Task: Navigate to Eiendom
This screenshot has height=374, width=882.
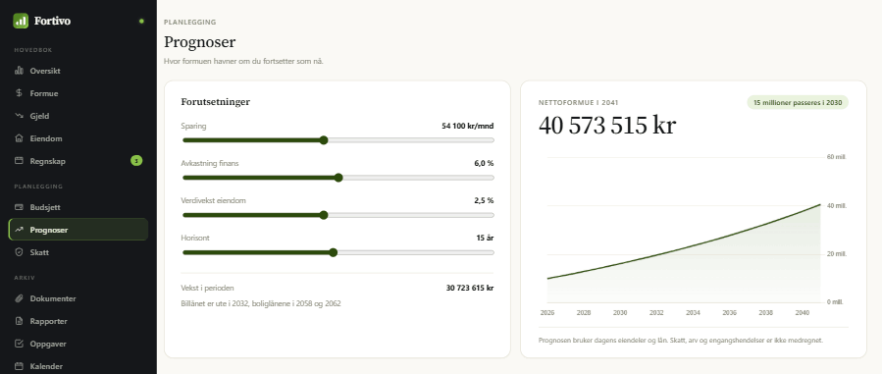Action: (78, 138)
